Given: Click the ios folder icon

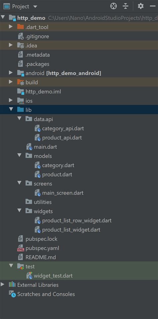Looking at the screenshot, I should tap(21, 101).
